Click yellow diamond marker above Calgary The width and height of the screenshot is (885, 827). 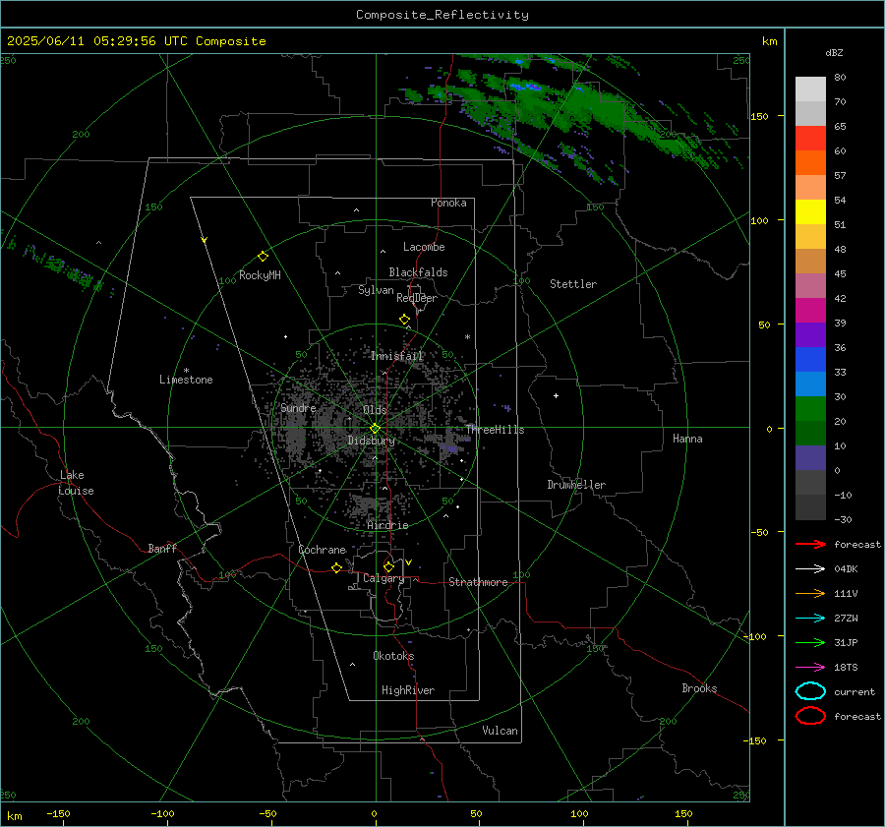click(x=388, y=566)
